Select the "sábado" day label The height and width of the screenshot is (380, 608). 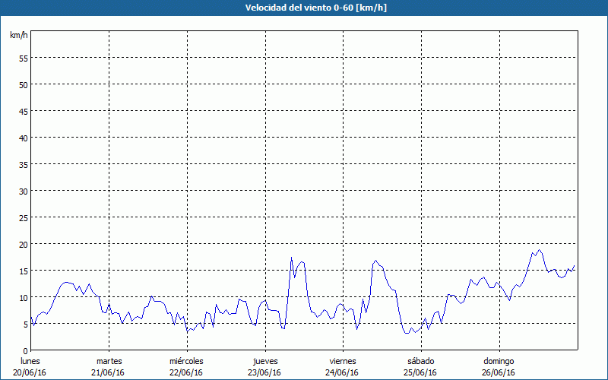pos(420,360)
